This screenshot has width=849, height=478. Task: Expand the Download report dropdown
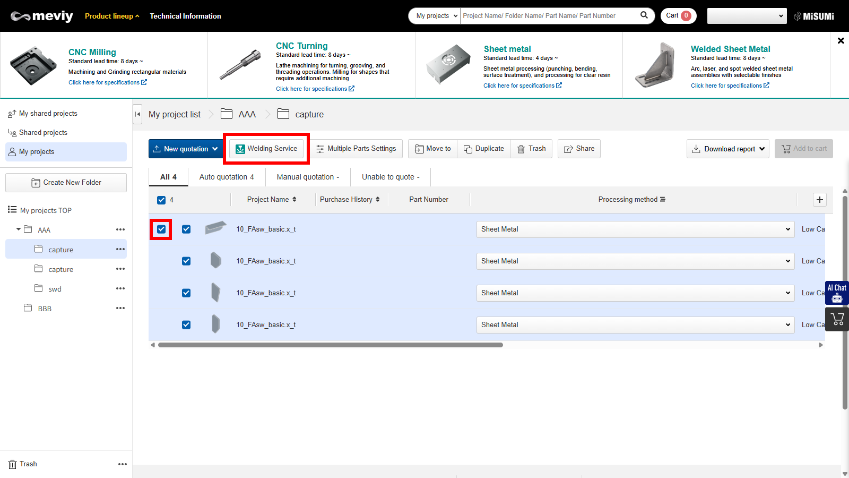[x=728, y=149]
